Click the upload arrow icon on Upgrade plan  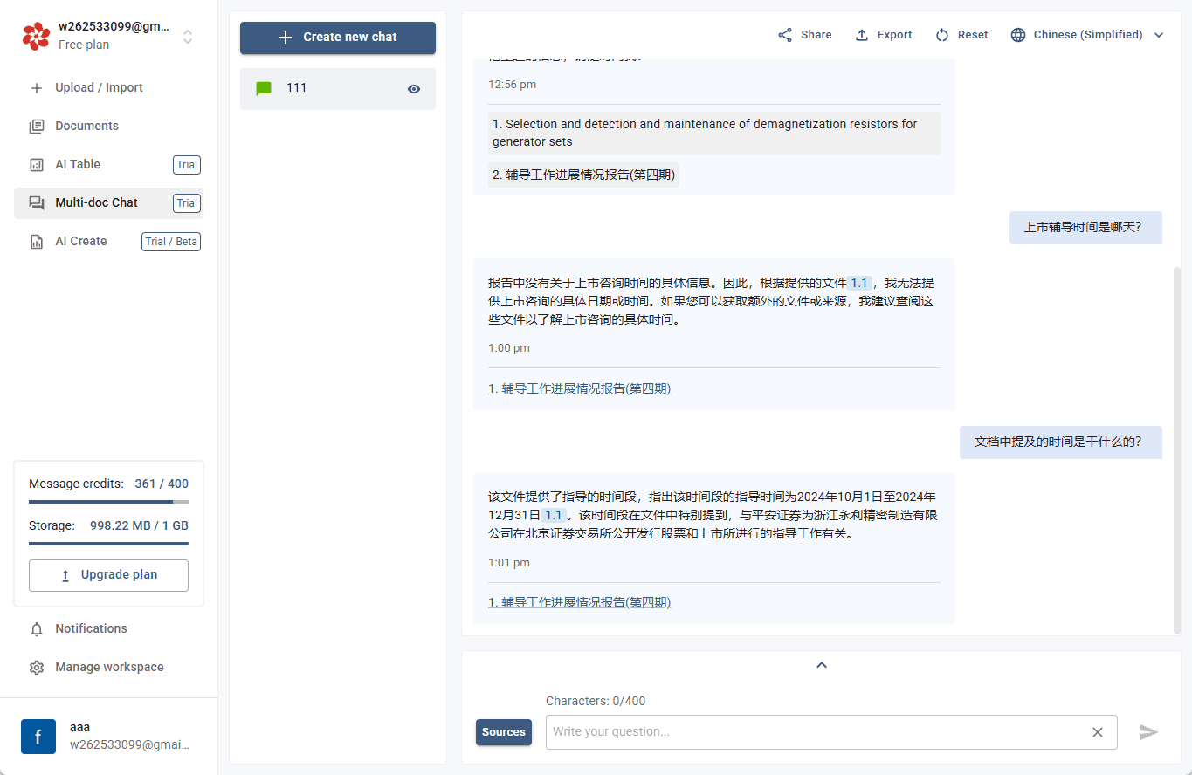coord(65,576)
